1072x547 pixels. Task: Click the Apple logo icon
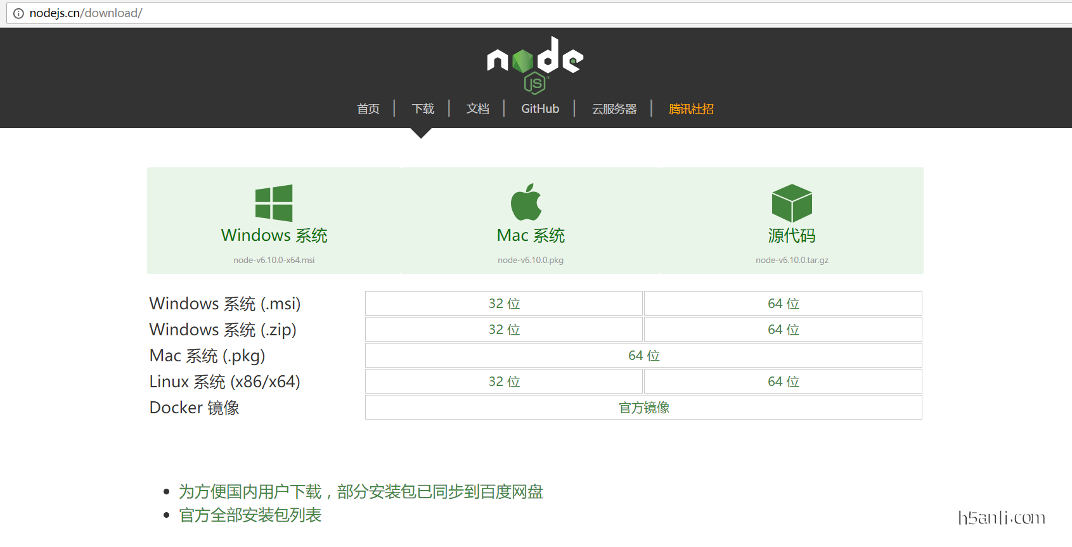click(x=526, y=202)
